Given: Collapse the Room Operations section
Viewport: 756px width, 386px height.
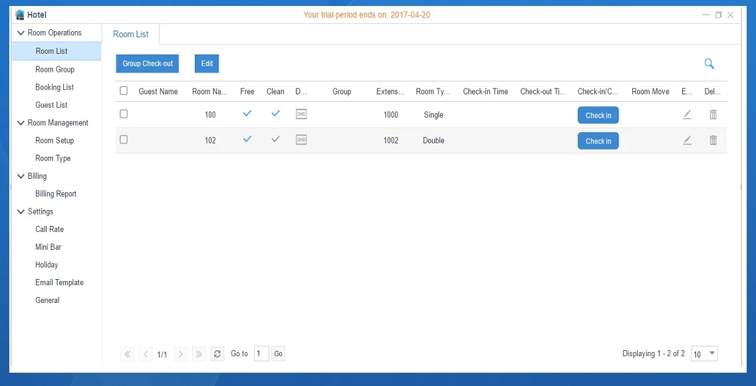Looking at the screenshot, I should pos(21,33).
